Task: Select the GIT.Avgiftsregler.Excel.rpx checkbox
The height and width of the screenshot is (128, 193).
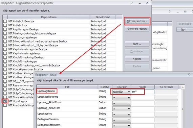Action: point(5,29)
